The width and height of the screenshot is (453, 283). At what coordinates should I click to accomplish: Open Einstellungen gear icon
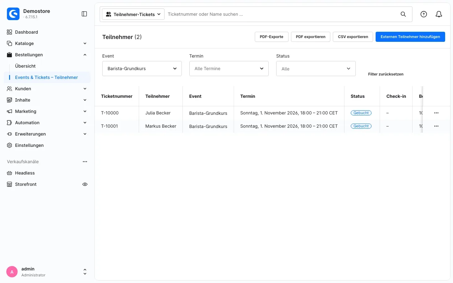pos(9,145)
